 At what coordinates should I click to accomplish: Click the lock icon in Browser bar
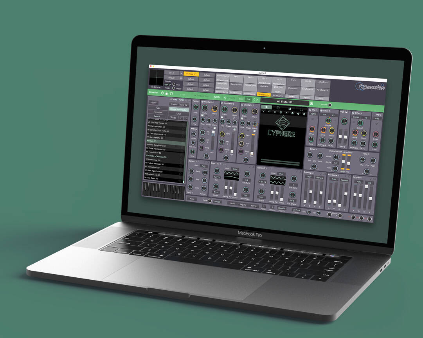click(166, 93)
